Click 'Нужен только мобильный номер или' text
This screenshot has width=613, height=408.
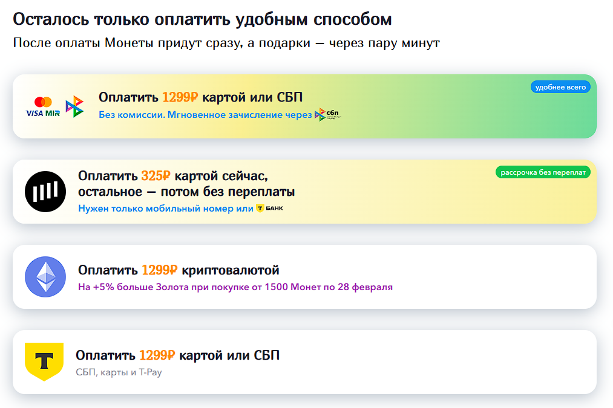(x=165, y=209)
